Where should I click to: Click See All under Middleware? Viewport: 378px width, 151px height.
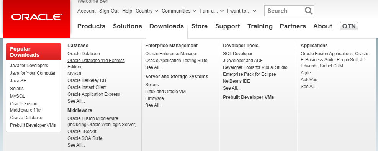[76, 145]
